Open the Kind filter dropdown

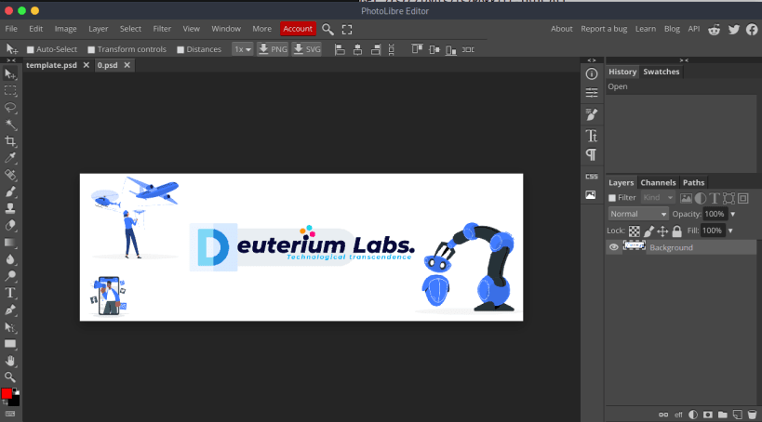point(658,198)
